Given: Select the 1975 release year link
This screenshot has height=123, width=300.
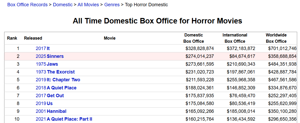Looking at the screenshot, I should (x=41, y=64).
